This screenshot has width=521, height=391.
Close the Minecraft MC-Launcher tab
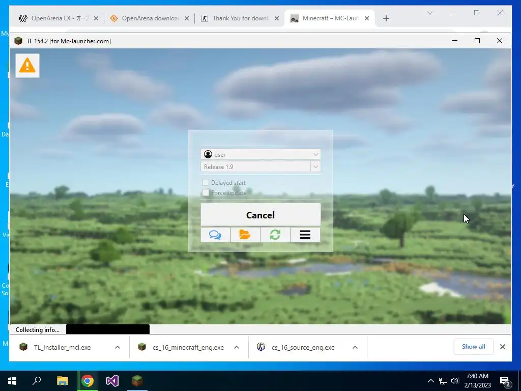[x=367, y=18]
